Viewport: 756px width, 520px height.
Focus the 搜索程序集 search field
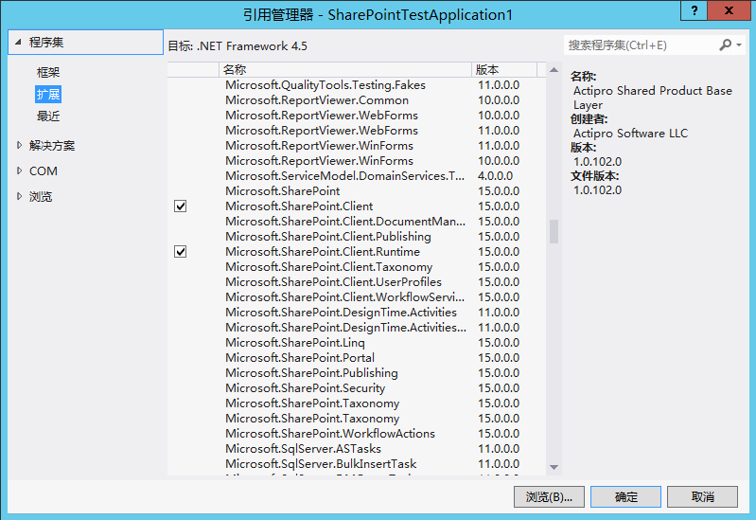coord(642,45)
